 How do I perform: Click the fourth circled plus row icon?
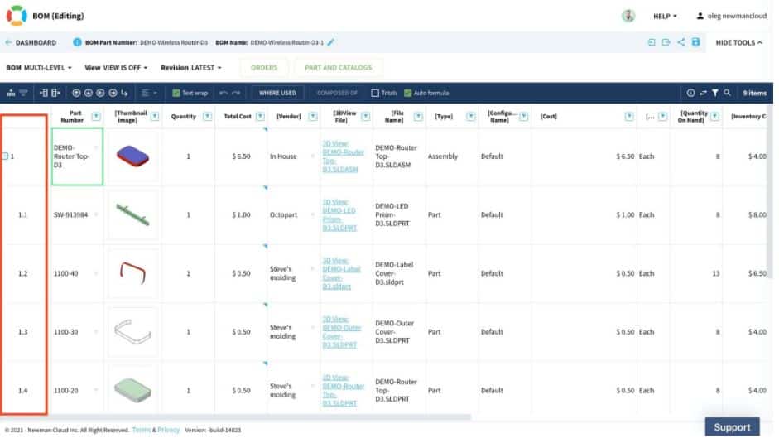pyautogui.click(x=113, y=93)
